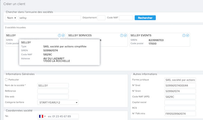Click the N° Siren field
The width and height of the screenshot is (203, 120).
[x=180, y=91]
